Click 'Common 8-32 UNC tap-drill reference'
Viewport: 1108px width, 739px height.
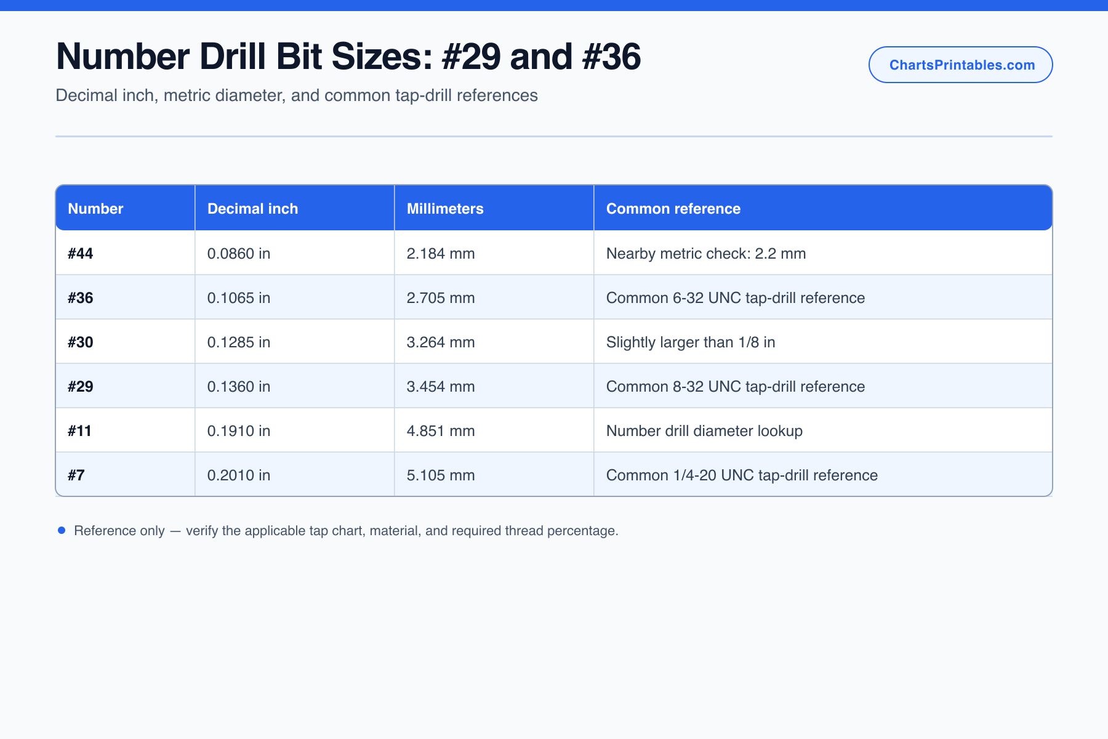pyautogui.click(x=736, y=387)
